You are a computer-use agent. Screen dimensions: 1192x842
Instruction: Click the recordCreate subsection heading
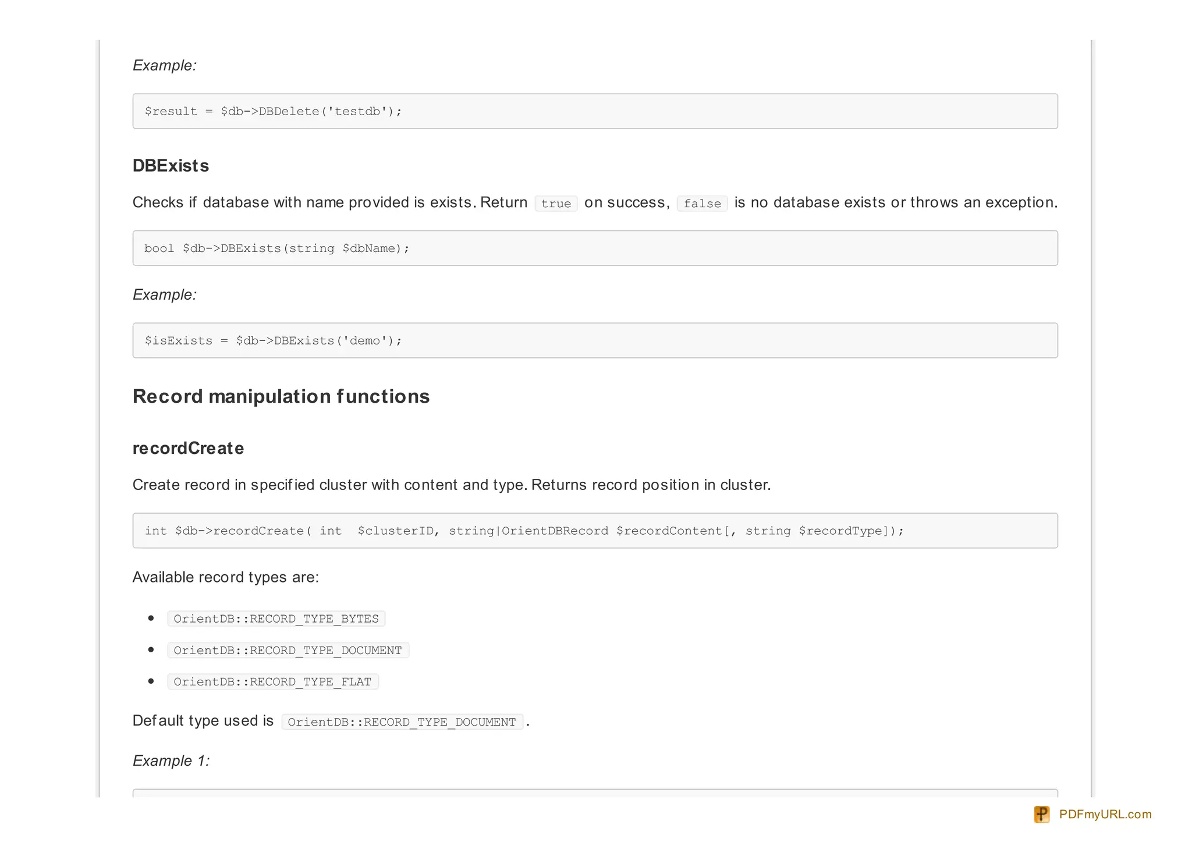click(188, 448)
